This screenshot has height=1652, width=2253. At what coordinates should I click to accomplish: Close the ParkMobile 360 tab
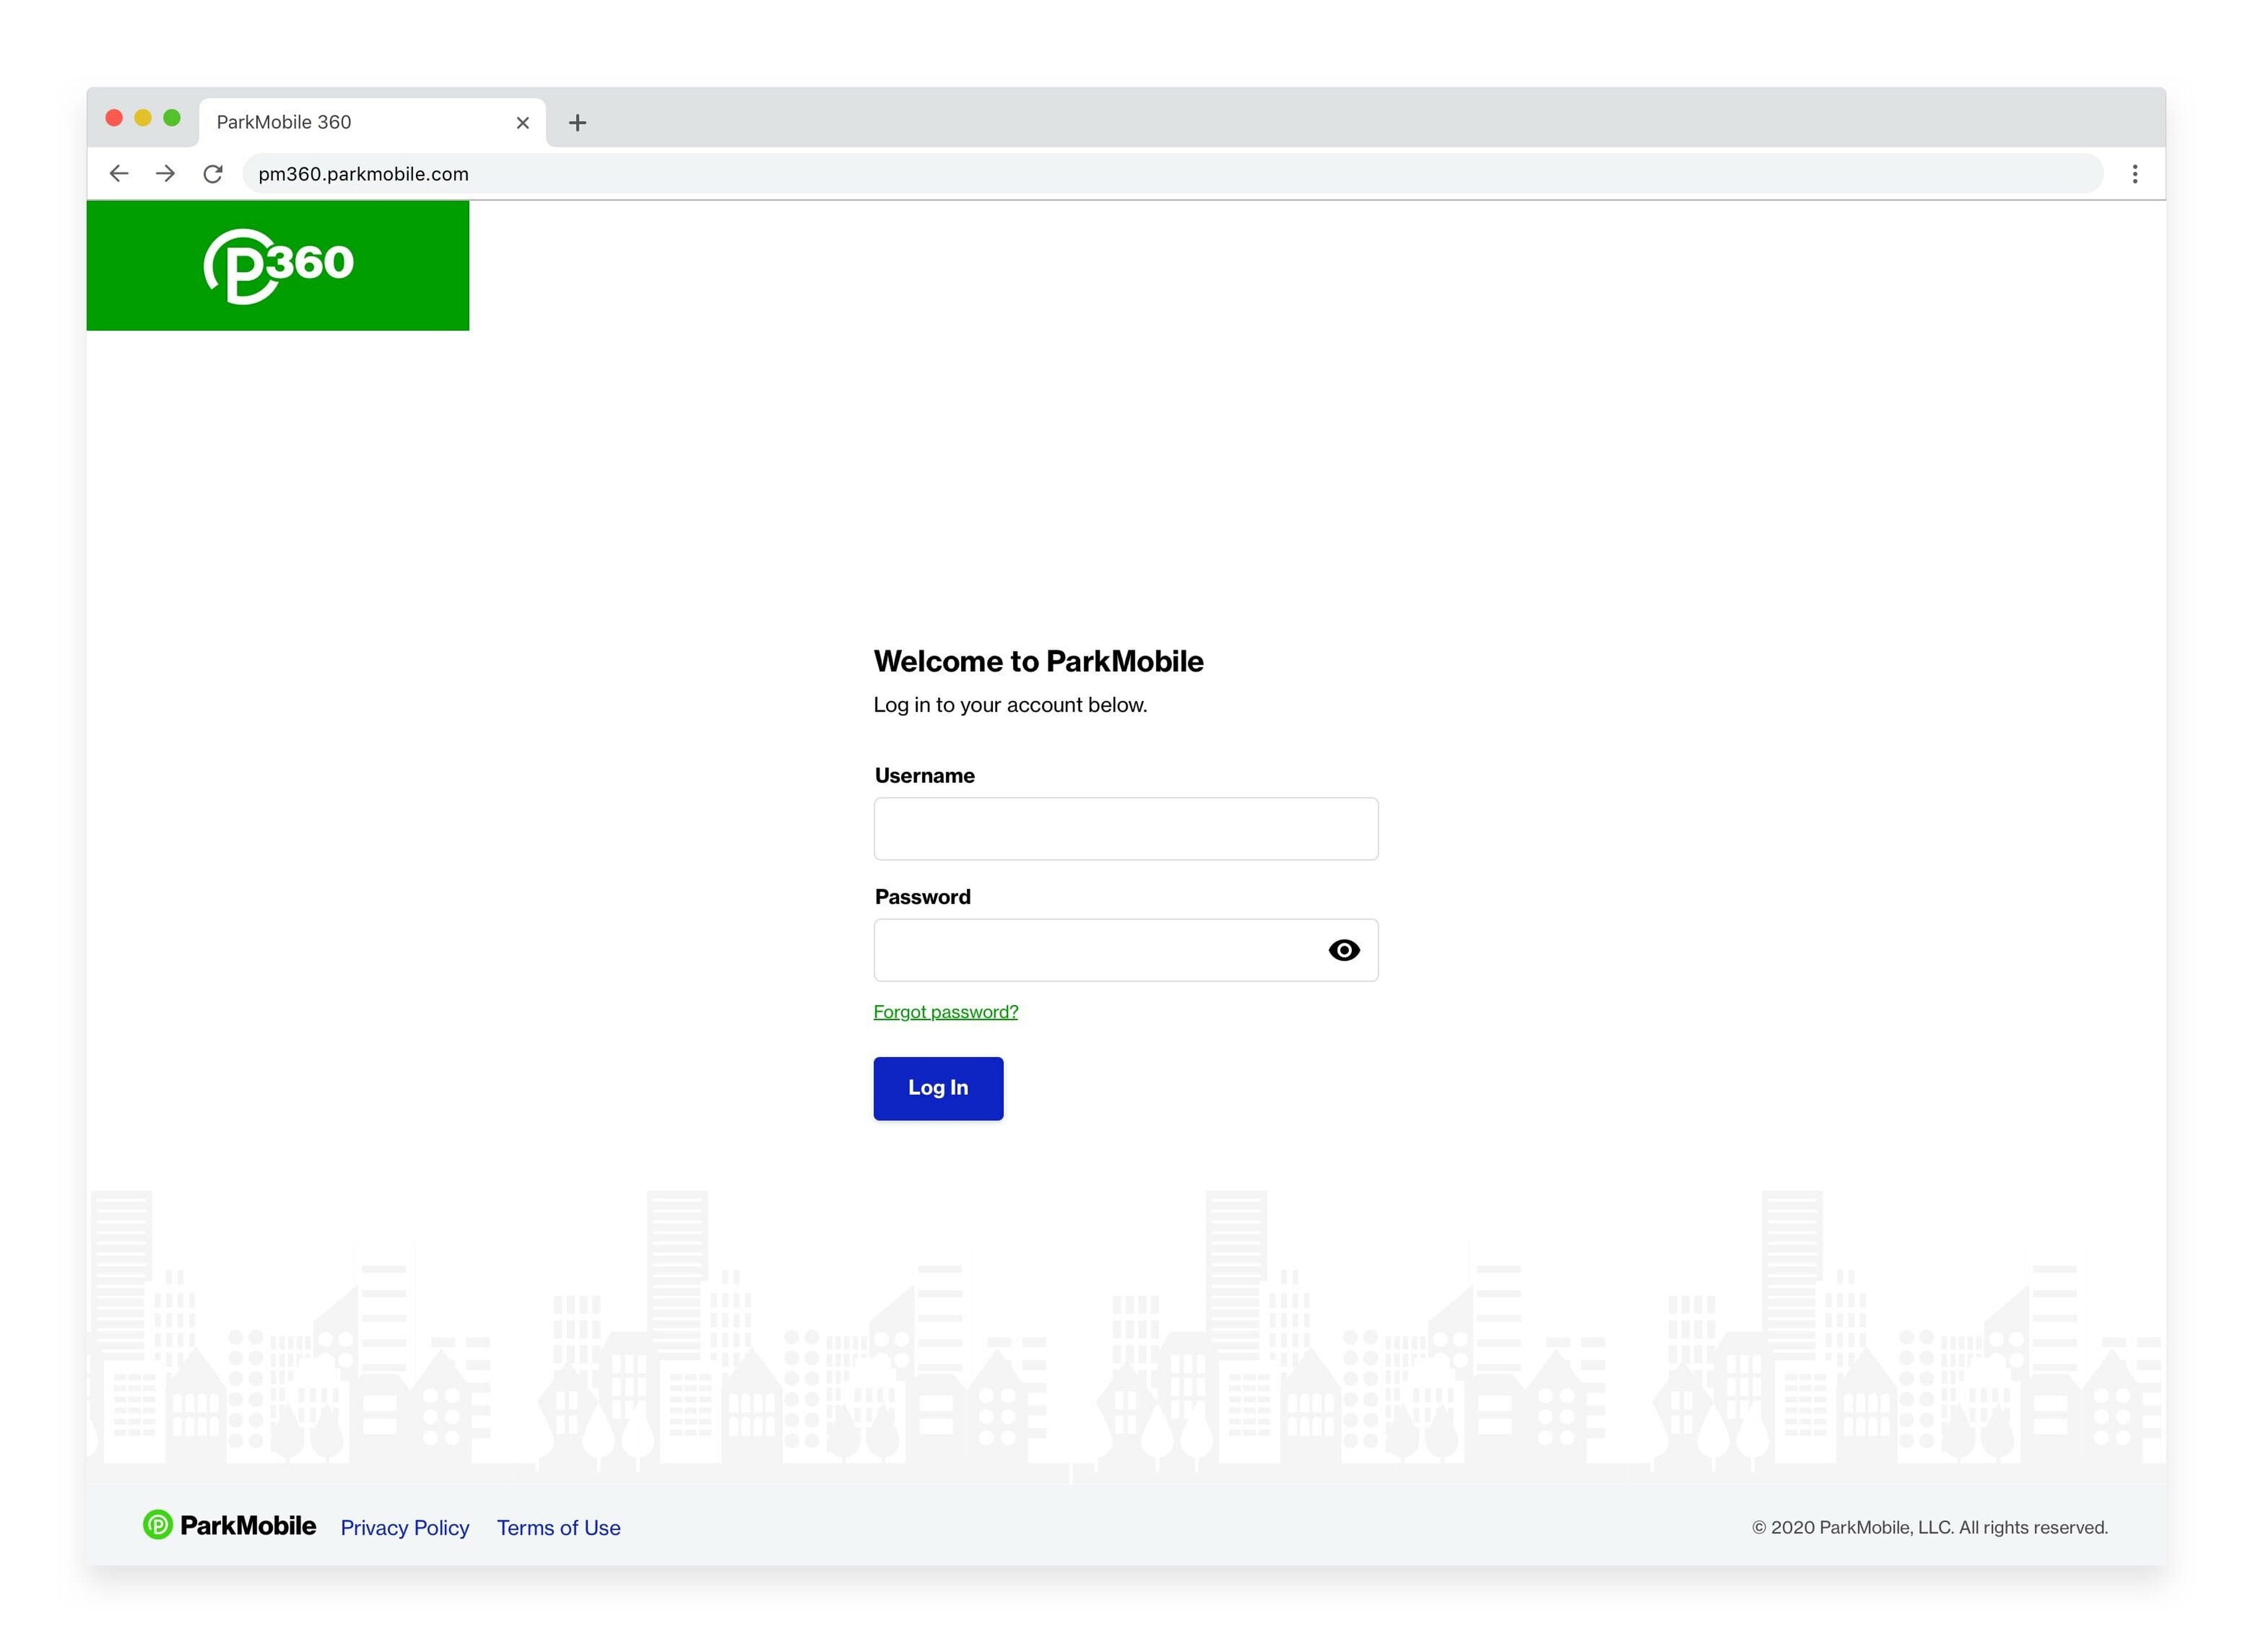pos(522,123)
